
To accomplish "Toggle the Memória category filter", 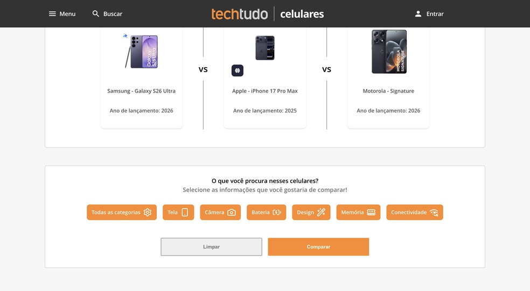I will click(x=358, y=212).
